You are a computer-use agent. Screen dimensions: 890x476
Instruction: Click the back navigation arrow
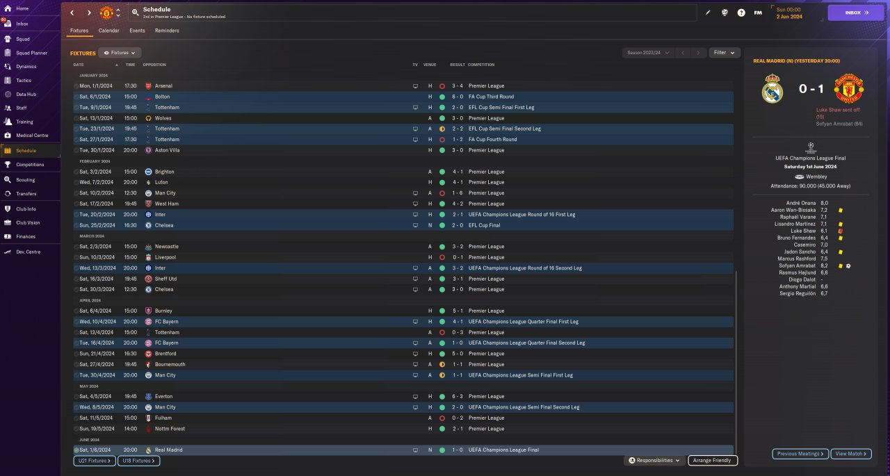click(x=72, y=13)
